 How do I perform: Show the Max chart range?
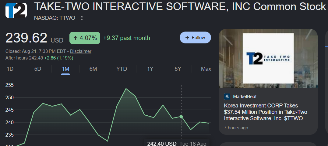coord(206,69)
